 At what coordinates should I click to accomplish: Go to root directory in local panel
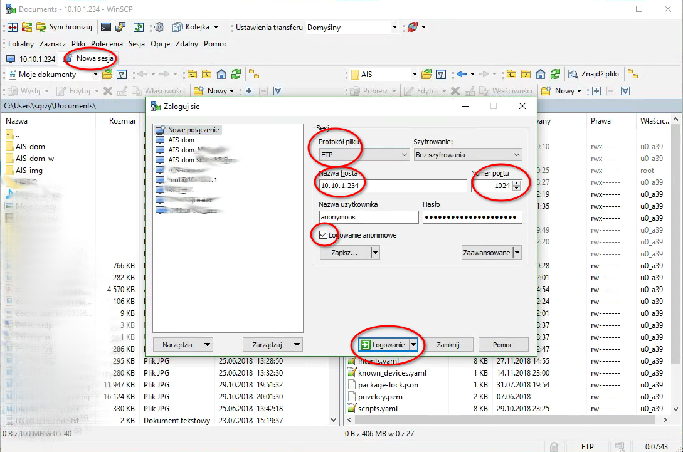pyautogui.click(x=206, y=75)
